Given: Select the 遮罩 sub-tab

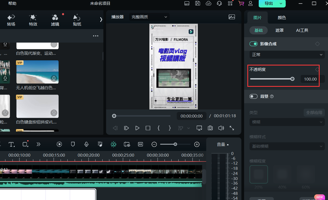Looking at the screenshot, I should pyautogui.click(x=280, y=30).
